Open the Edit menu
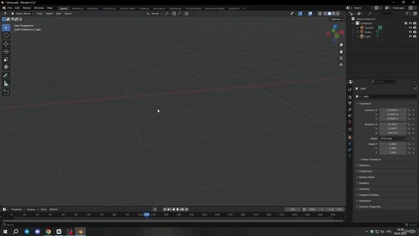The height and width of the screenshot is (236, 419). pos(18,8)
